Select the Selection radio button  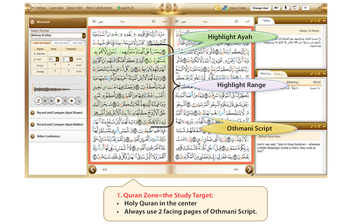pos(35,54)
